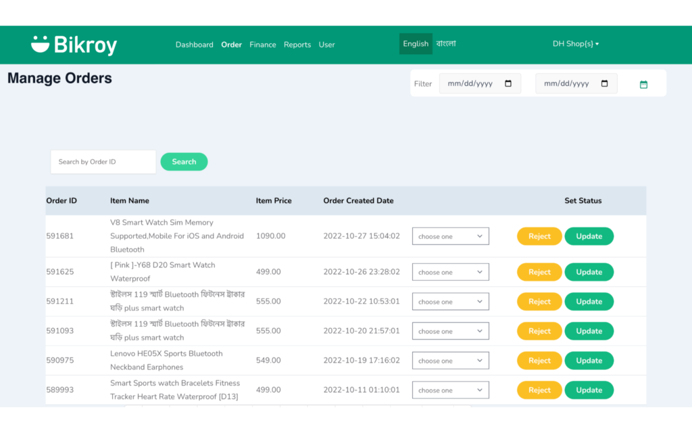
Task: Select order ID 589993 cell
Action: [60, 390]
